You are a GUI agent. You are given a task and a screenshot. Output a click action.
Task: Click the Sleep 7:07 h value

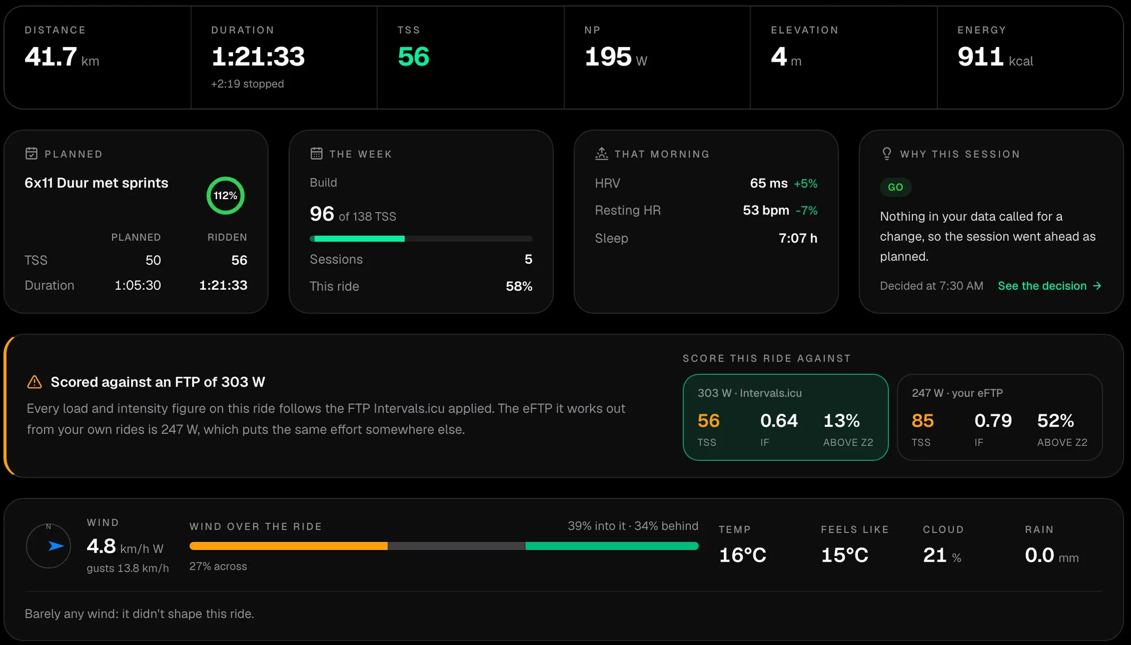798,238
